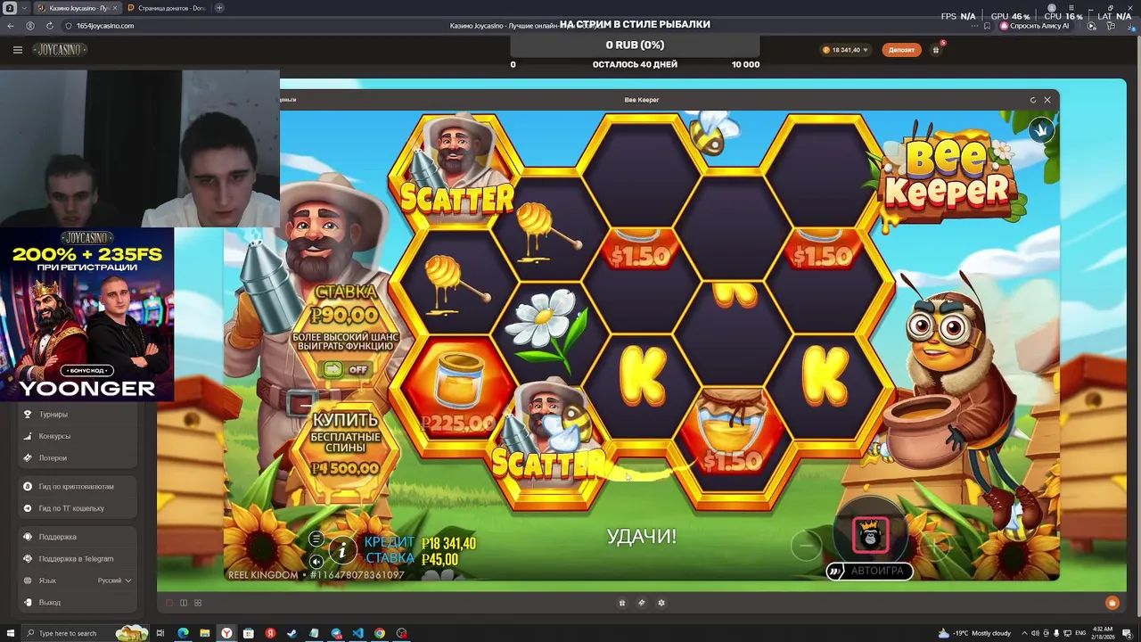
Task: Click the gift icon under the game
Action: 622,603
